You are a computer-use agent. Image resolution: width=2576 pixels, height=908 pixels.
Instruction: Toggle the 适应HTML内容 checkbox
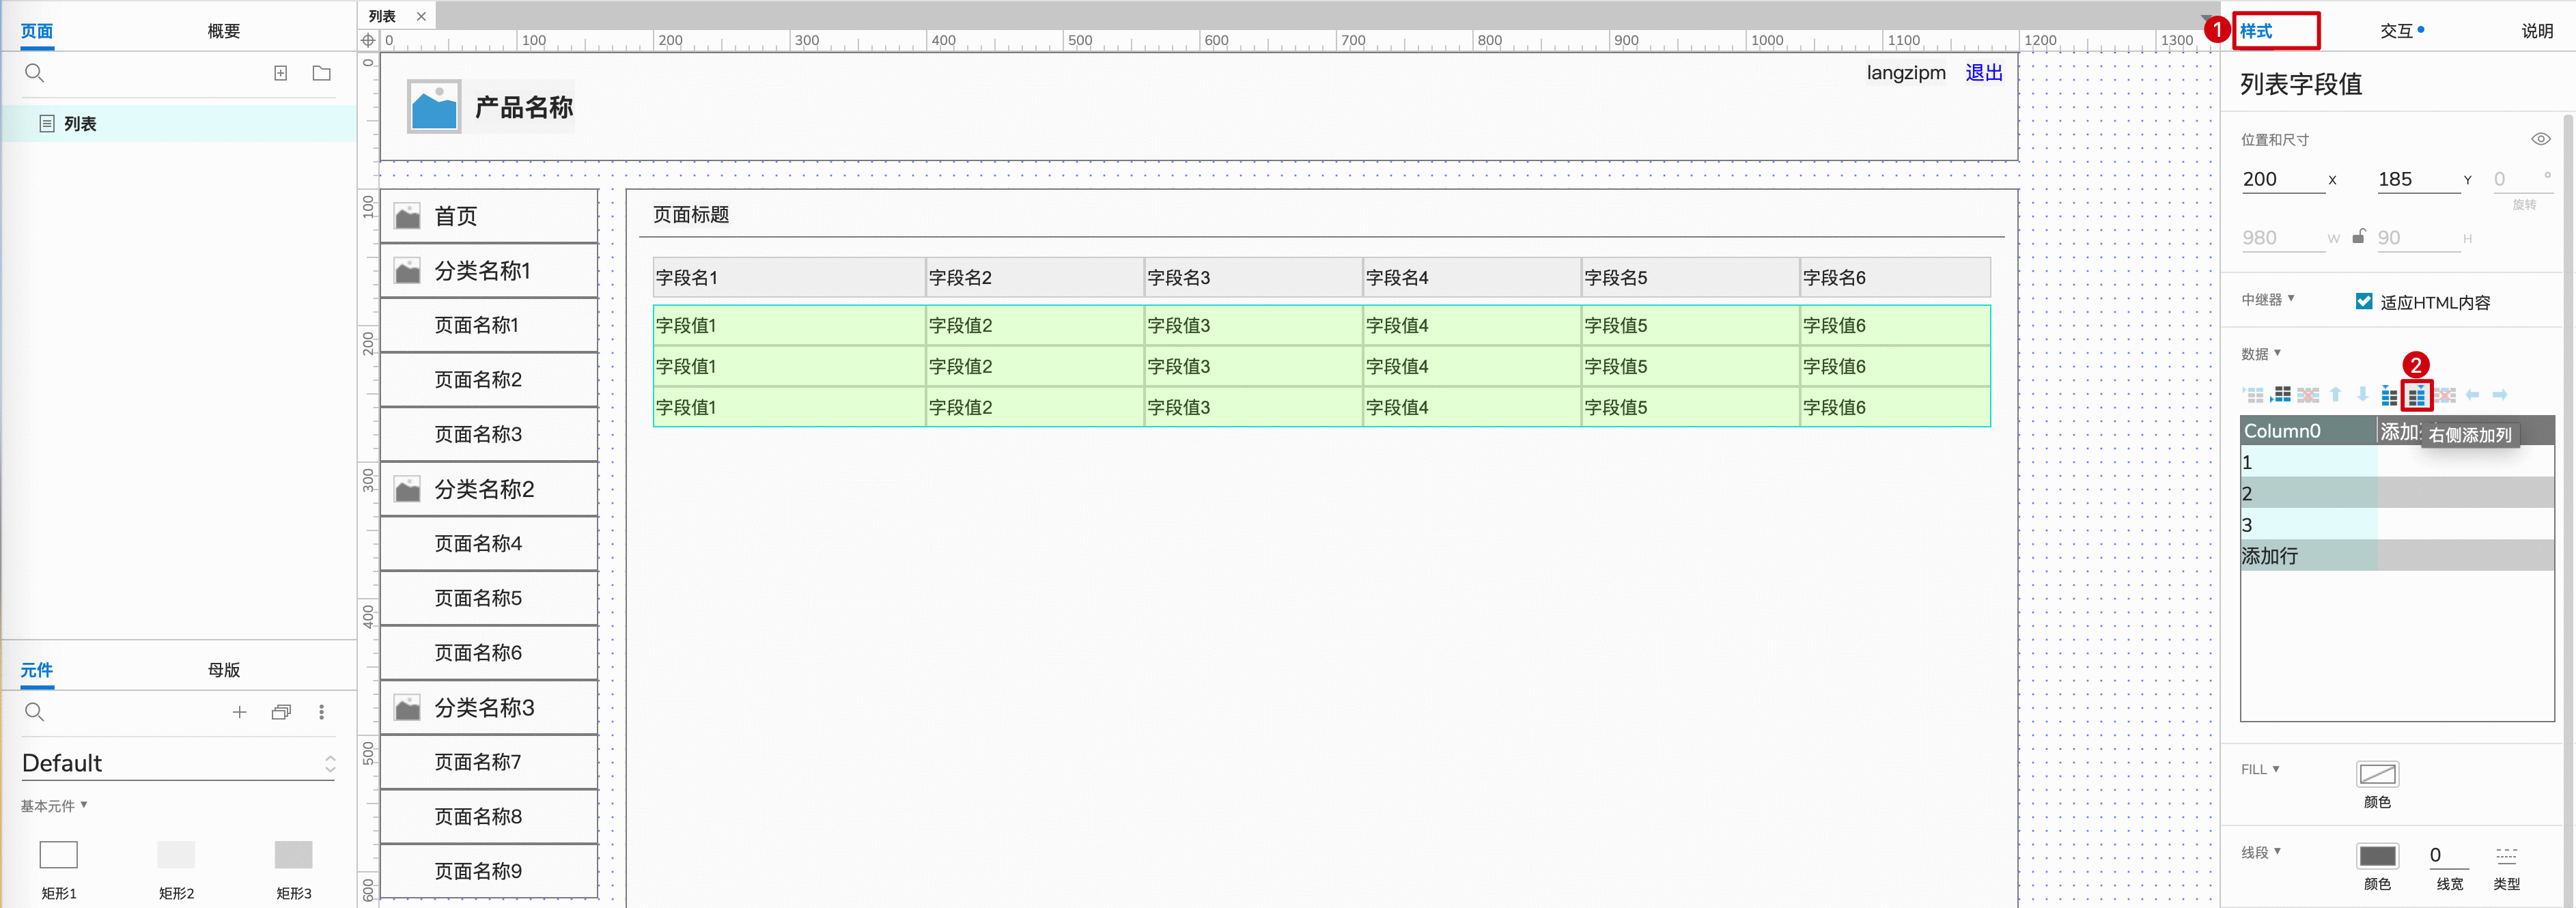(x=2364, y=301)
